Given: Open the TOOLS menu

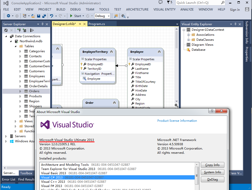Looking at the screenshot, I should [x=104, y=9].
